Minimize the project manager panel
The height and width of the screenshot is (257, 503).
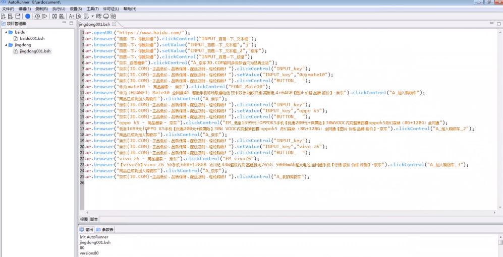(x=64, y=23)
